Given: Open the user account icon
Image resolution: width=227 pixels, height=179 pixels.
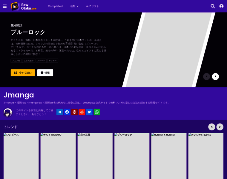Looking at the screenshot, I should point(221,6).
